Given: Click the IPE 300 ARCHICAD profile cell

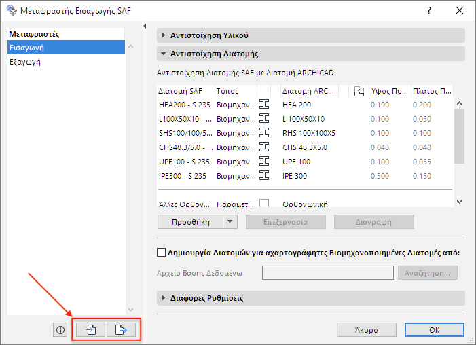Looking at the screenshot, I should 295,176.
